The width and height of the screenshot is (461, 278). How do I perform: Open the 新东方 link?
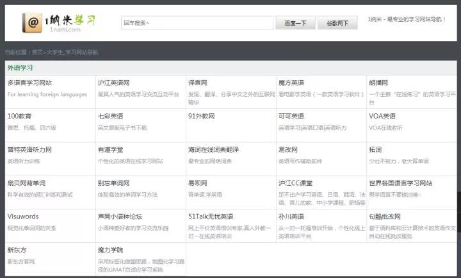coord(17,250)
